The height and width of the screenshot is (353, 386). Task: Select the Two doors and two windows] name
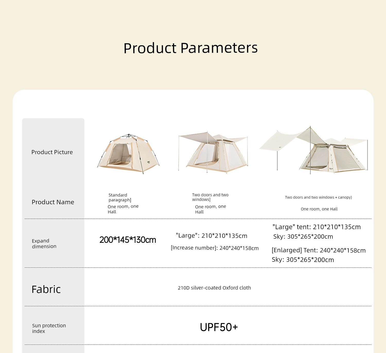tap(210, 197)
